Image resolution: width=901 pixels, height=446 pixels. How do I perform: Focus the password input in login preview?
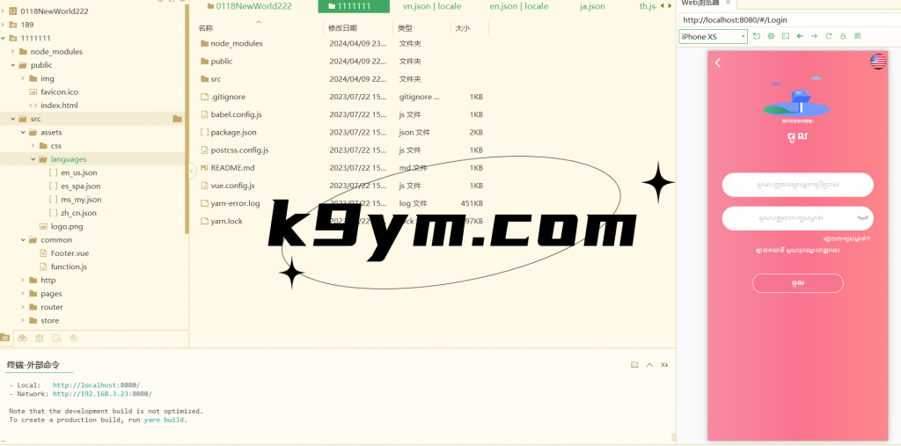pyautogui.click(x=797, y=218)
